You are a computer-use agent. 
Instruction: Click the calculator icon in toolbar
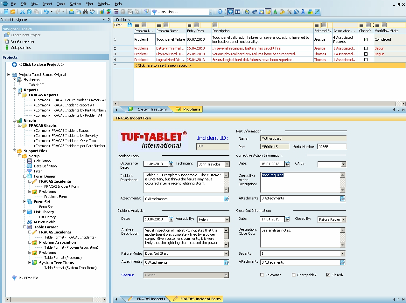(116, 12)
